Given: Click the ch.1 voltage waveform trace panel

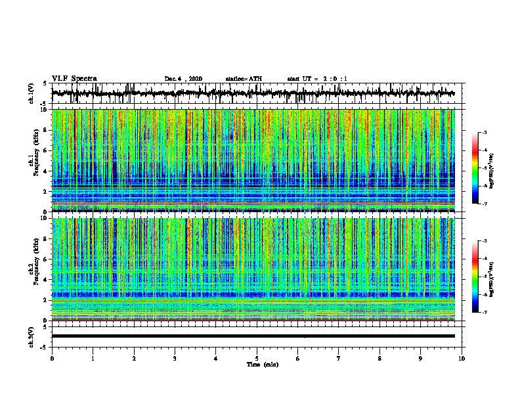Looking at the screenshot, I should pyautogui.click(x=257, y=93).
